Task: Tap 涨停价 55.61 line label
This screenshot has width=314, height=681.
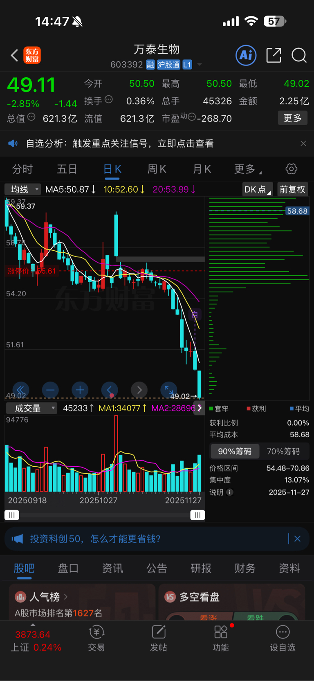Action: click(x=31, y=271)
